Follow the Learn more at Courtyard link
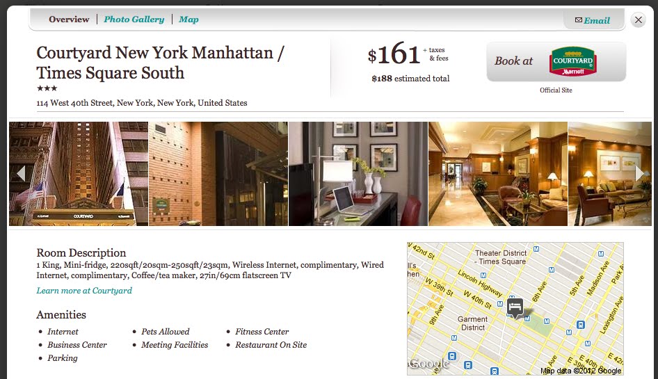Screen dimensions: 658x379 click(84, 291)
